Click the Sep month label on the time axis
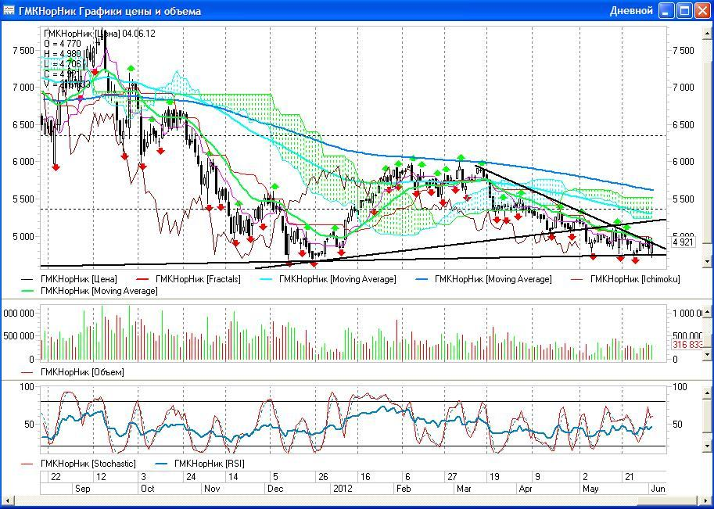The width and height of the screenshot is (714, 509). [82, 489]
